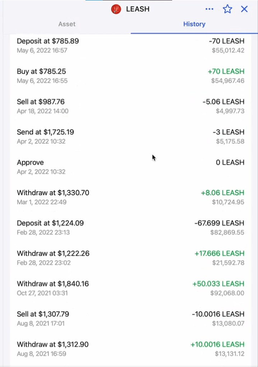This screenshot has height=367, width=258.
Task: Open the Send at $1,725.19 transaction
Action: [x=130, y=136]
